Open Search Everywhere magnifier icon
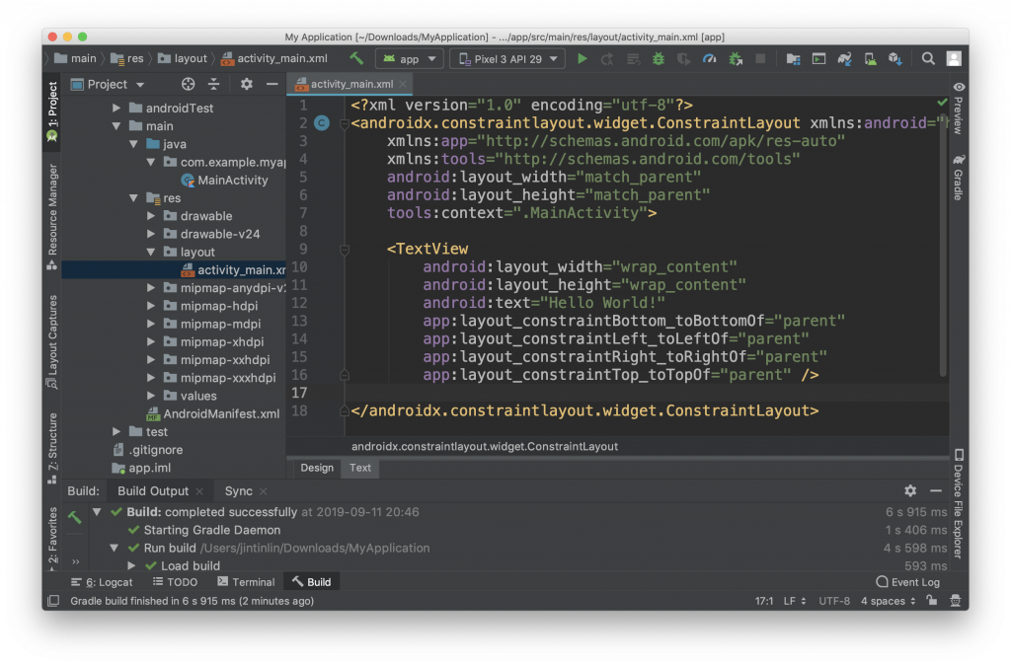This screenshot has width=1011, height=666. click(928, 58)
